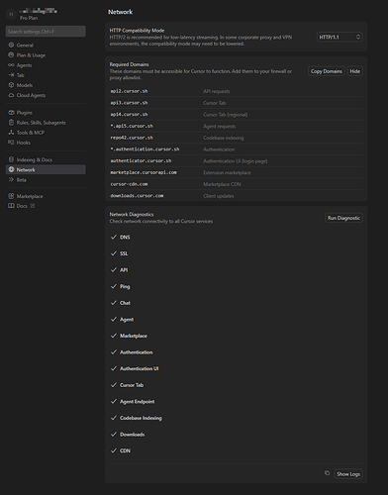Click the Models cube icon
This screenshot has height=495, width=388.
[x=11, y=85]
